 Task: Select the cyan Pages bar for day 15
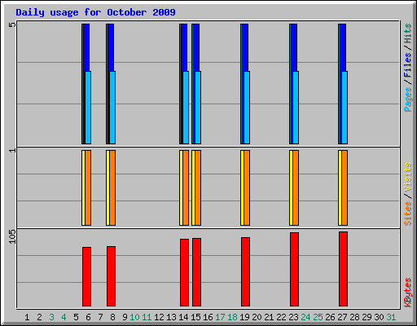[198, 108]
